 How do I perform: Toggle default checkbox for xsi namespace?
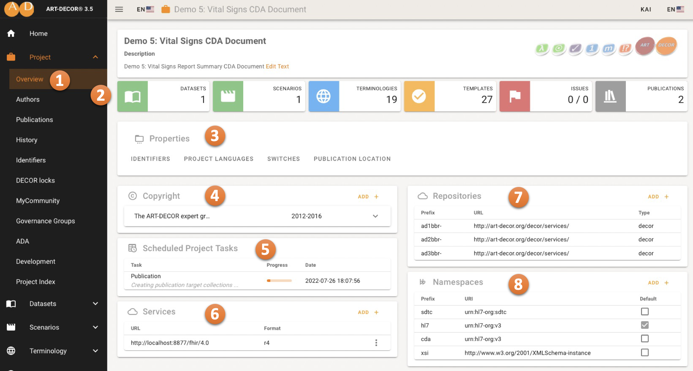click(x=645, y=353)
